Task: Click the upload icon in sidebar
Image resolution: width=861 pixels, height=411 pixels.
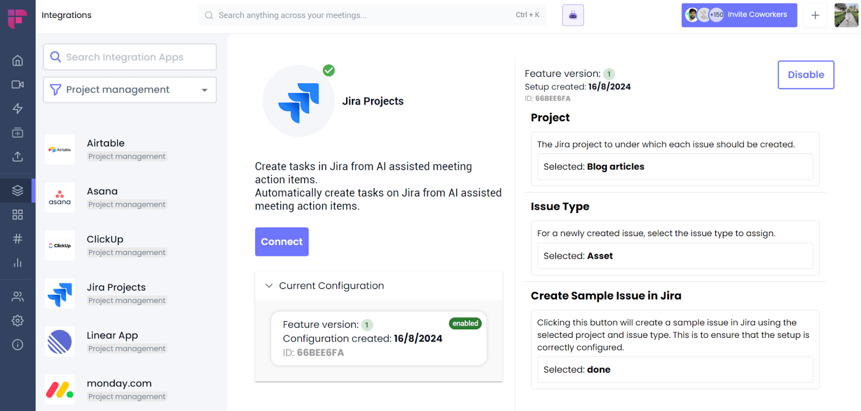Action: click(18, 157)
